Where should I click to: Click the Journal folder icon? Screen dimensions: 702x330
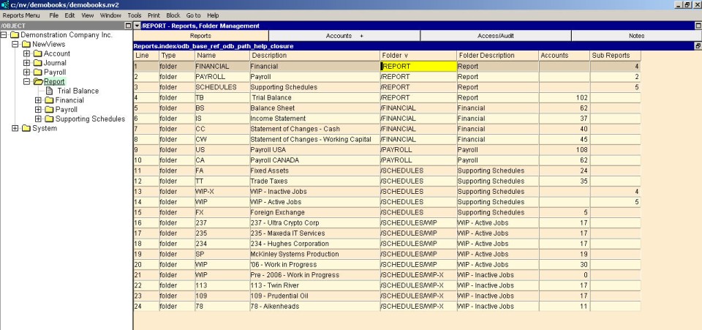(37, 63)
